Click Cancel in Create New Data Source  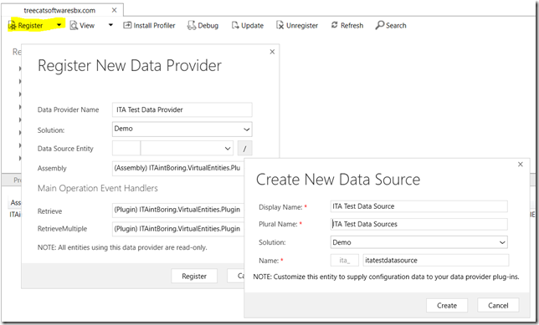point(498,305)
